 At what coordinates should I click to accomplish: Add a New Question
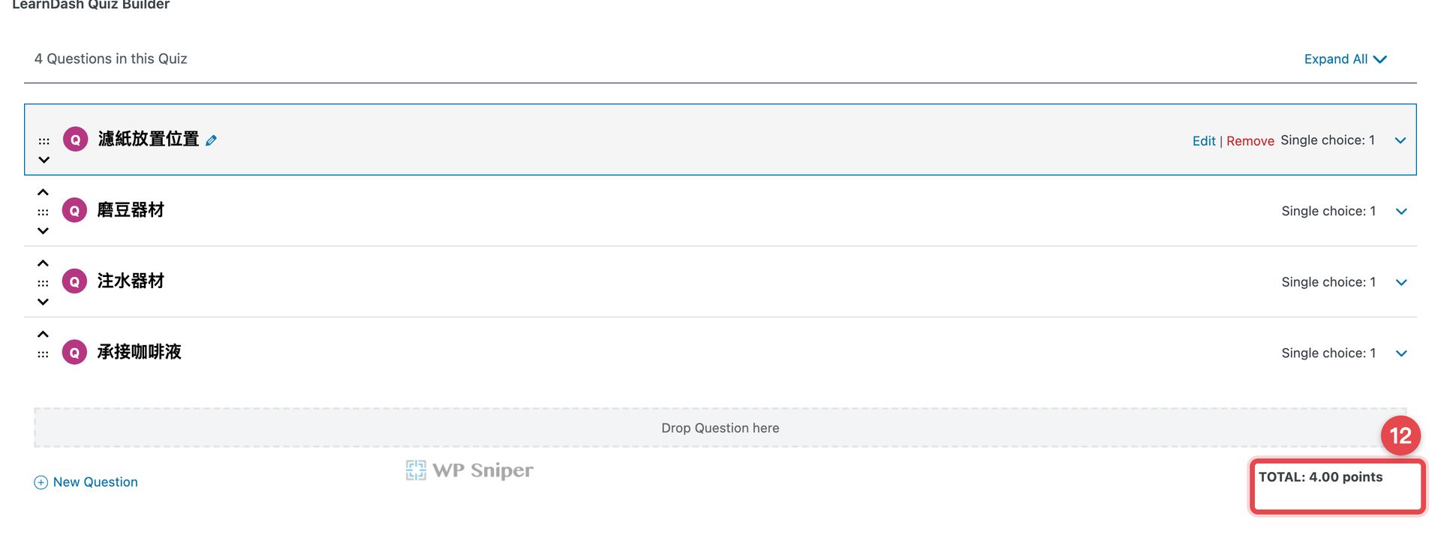click(86, 482)
